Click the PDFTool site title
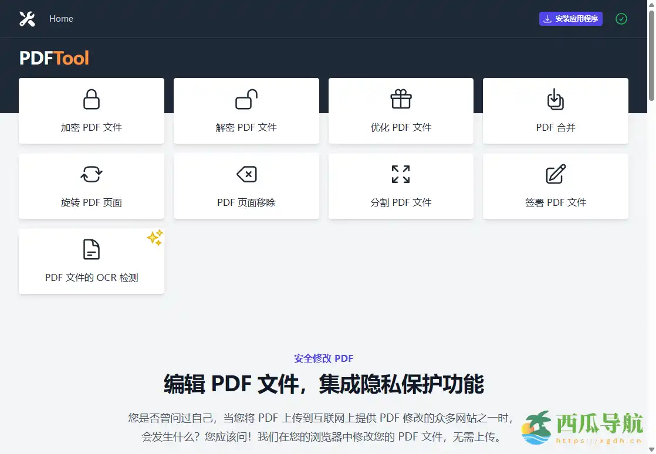The image size is (656, 454). point(54,57)
